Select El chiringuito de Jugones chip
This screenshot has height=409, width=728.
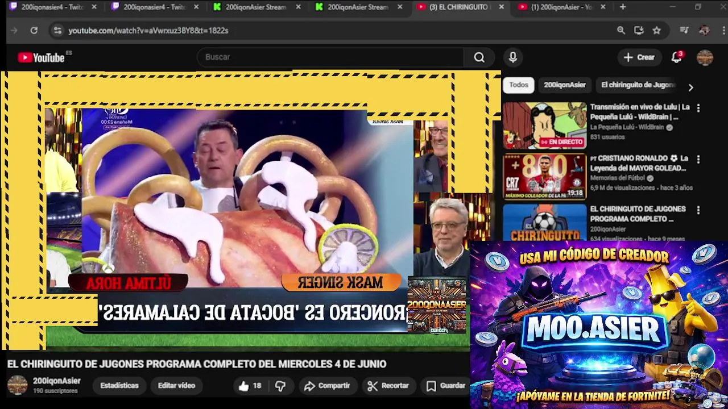point(638,85)
